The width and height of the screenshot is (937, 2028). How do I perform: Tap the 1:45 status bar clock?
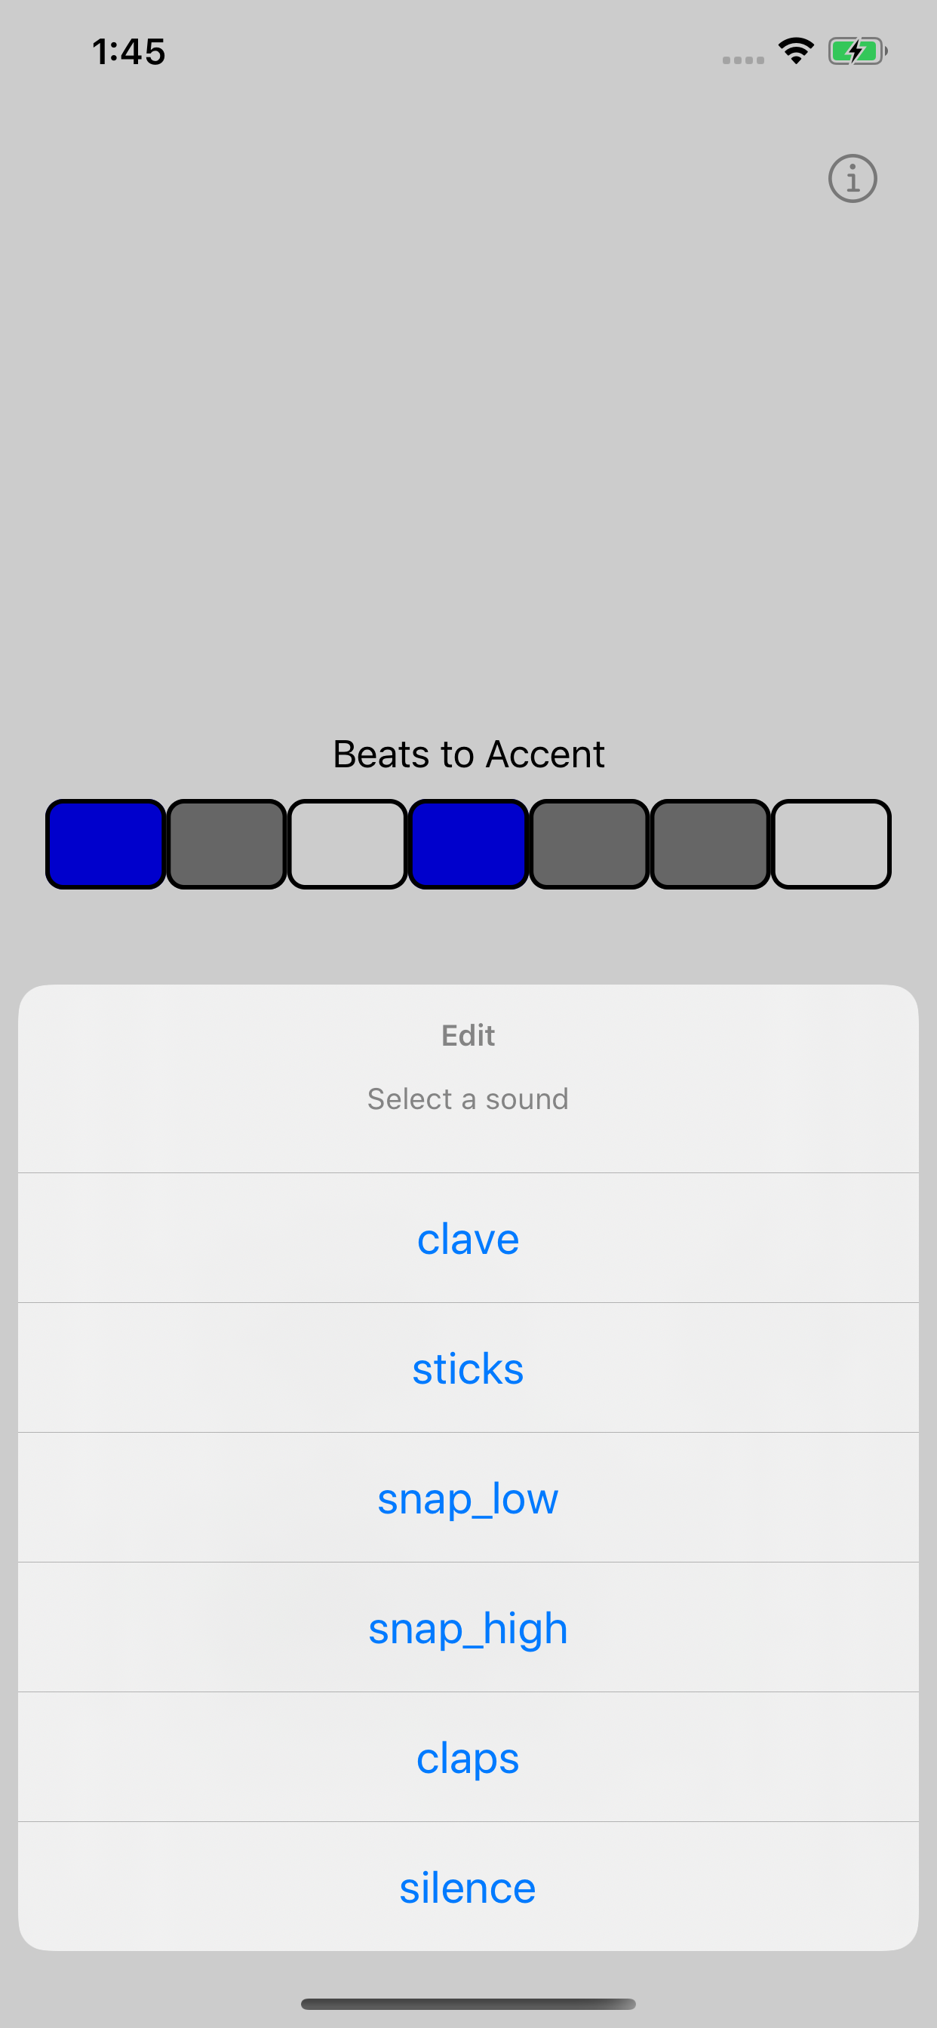(128, 52)
